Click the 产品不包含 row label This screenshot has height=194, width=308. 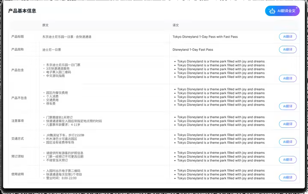click(x=19, y=98)
